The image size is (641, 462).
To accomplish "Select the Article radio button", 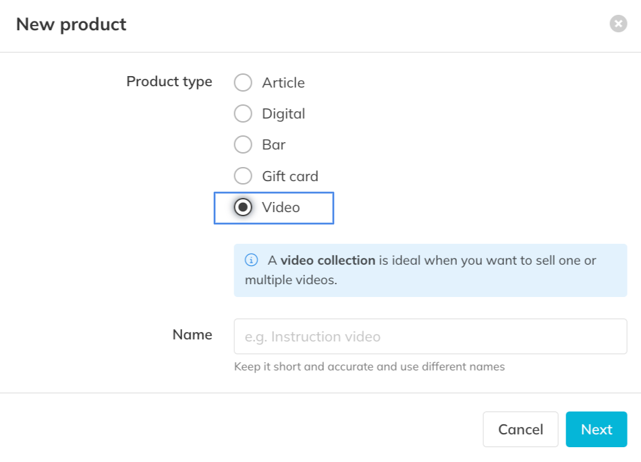I will [x=243, y=83].
